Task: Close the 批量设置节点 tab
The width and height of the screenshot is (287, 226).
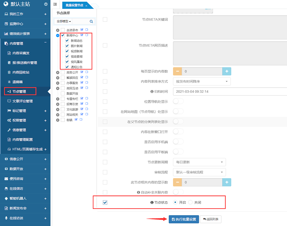Action: coord(86,6)
